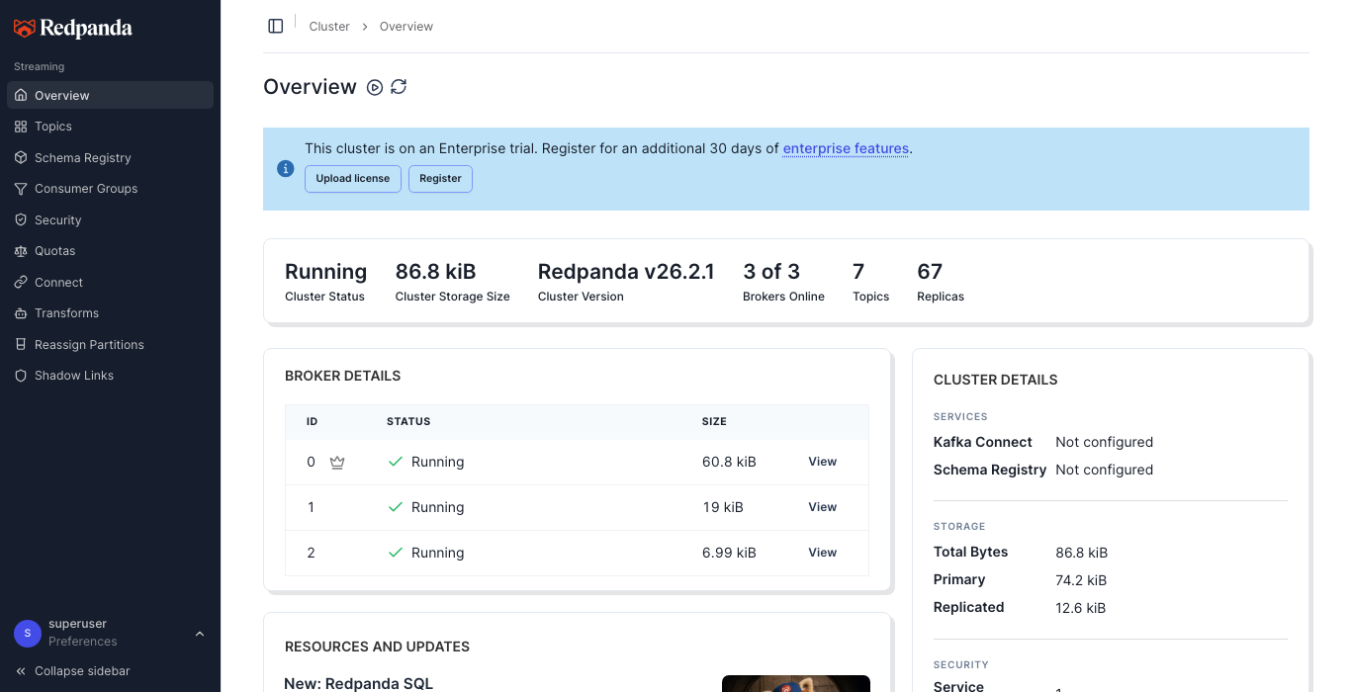Click the Collapse sidebar label

click(82, 671)
